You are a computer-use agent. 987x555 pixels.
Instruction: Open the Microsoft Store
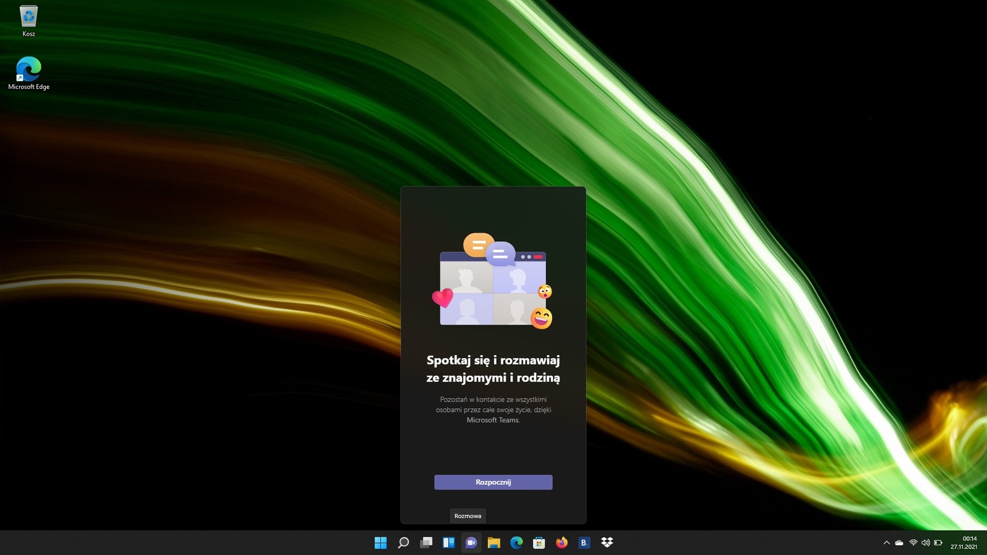coord(539,543)
